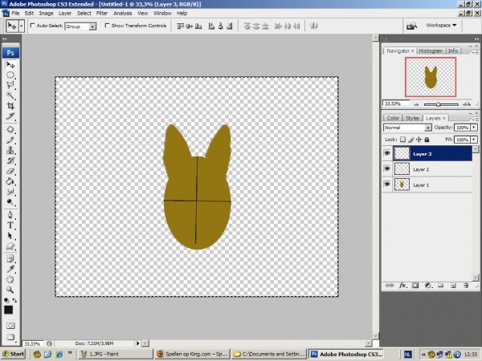This screenshot has height=361, width=482.
Task: Select the Elliptical Marquee tool
Action: click(x=10, y=75)
